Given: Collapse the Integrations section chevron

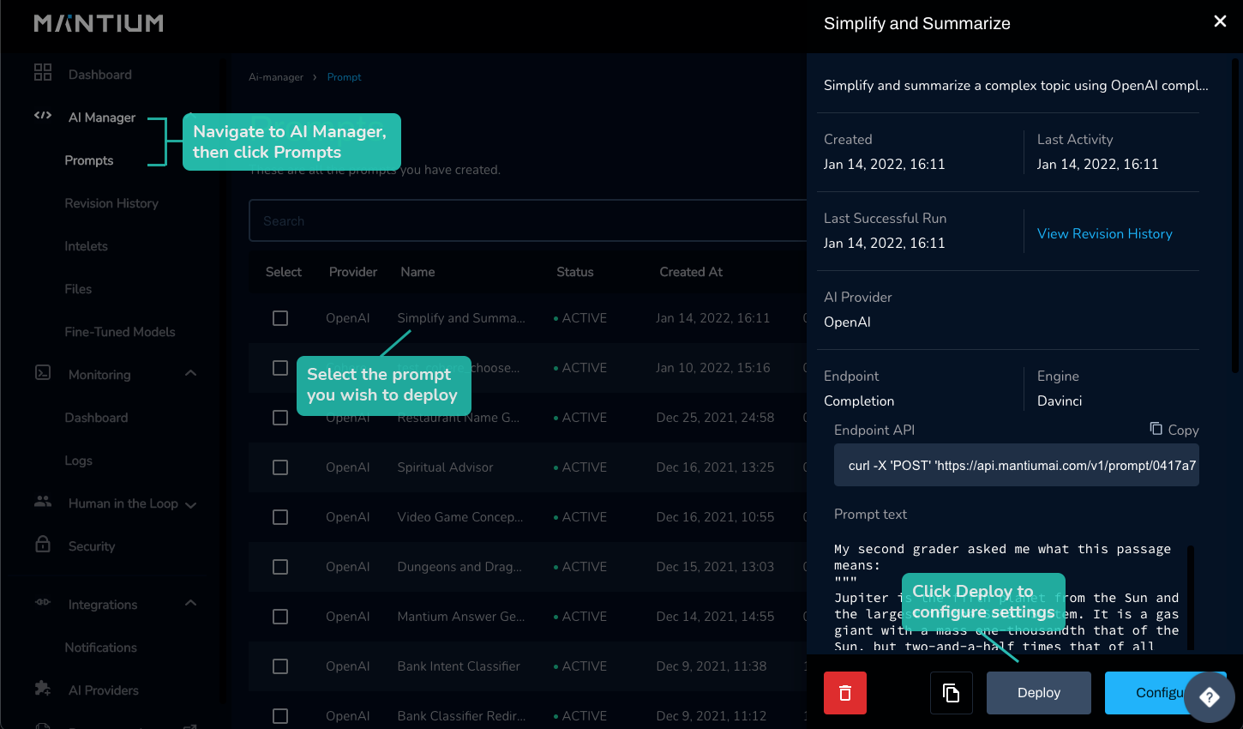Looking at the screenshot, I should [190, 603].
